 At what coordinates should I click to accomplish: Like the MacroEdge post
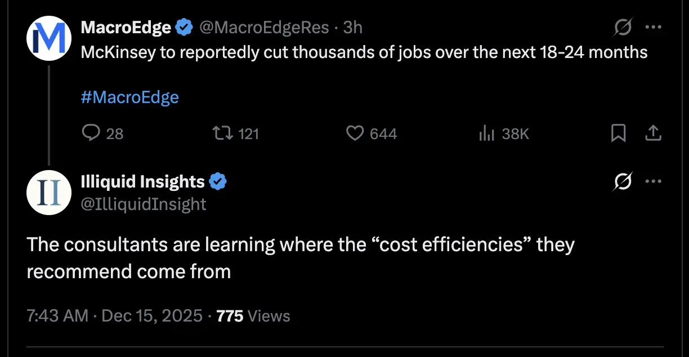click(x=354, y=133)
